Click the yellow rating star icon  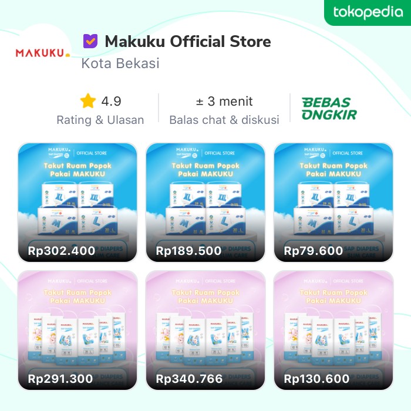coord(88,101)
